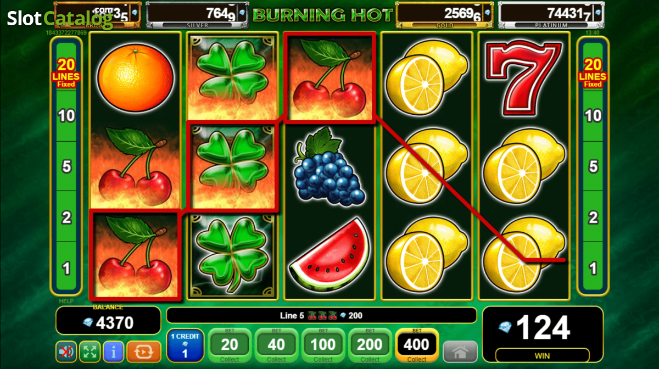
Task: Toggle fullscreen with the green arrows icon
Action: click(90, 351)
